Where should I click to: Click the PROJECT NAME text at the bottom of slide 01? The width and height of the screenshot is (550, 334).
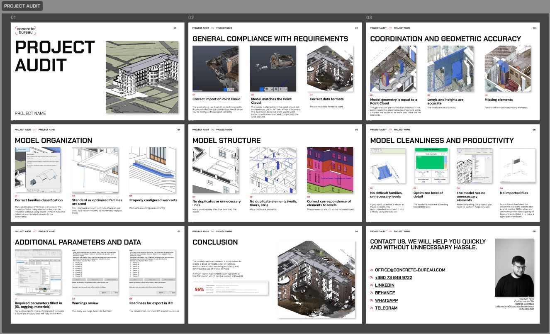tap(30, 113)
